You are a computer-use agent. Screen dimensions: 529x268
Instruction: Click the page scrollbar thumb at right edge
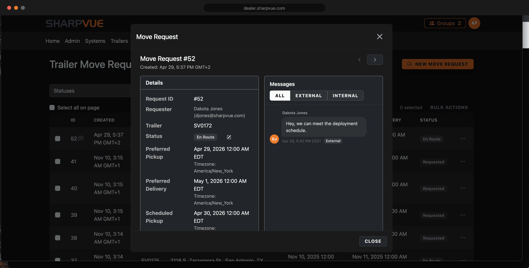click(x=526, y=35)
